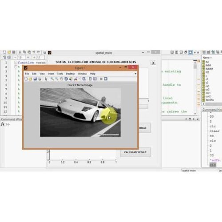Open Help menu in Figure 1
Viewport: 222px width, 222px height.
[93, 74]
